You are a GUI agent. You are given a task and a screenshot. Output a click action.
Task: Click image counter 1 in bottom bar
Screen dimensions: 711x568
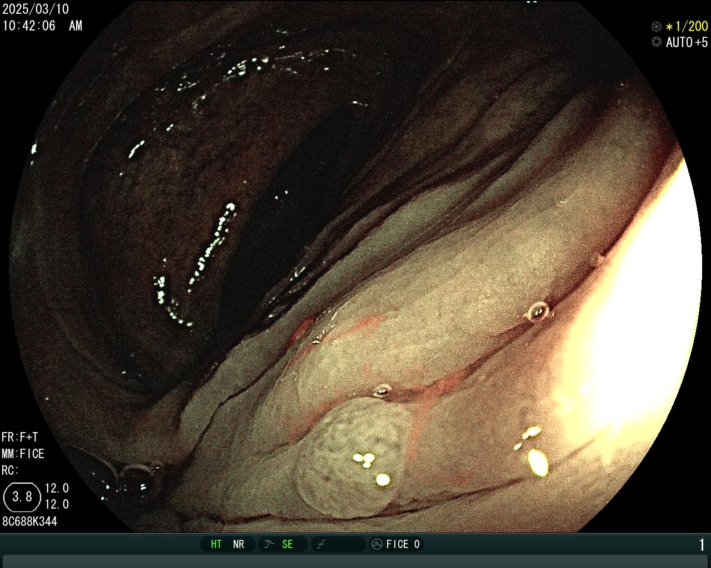click(702, 545)
